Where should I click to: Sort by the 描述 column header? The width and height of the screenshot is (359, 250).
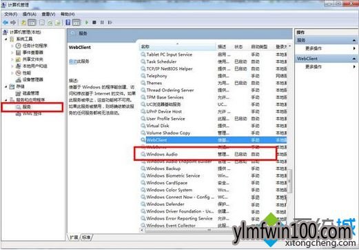coord(224,47)
